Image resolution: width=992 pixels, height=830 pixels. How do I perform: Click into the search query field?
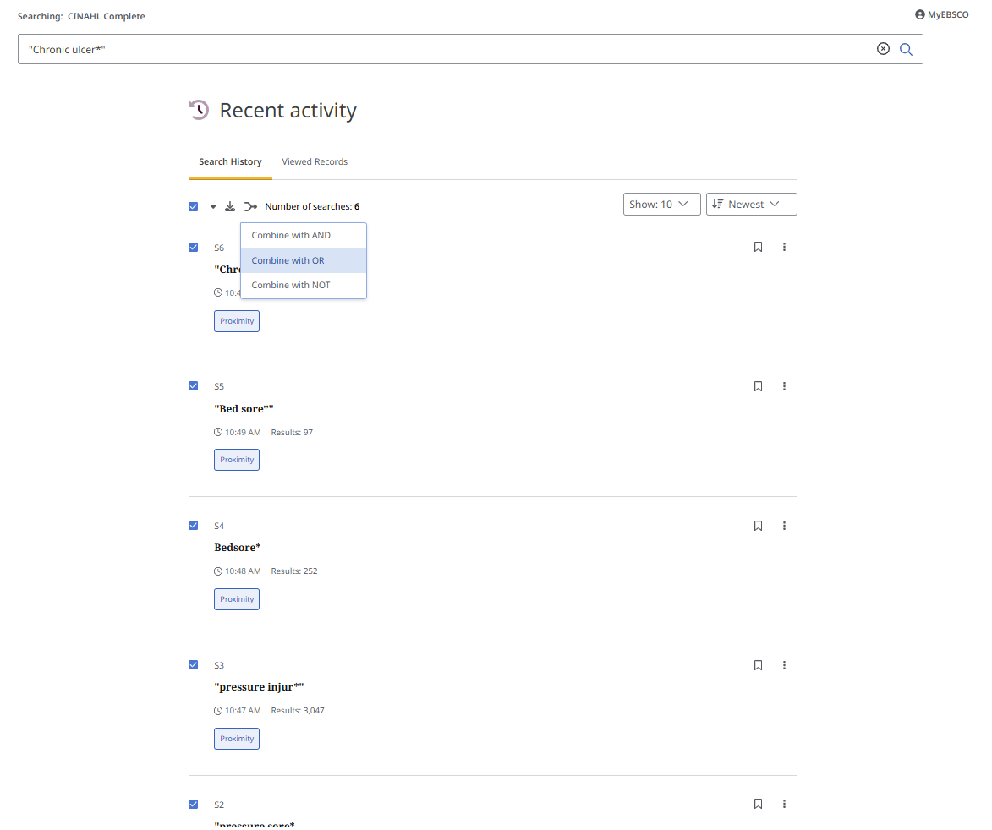click(x=440, y=49)
